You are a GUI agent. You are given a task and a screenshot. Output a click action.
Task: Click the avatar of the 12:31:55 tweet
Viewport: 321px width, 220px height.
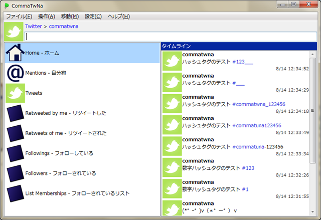click(172, 188)
